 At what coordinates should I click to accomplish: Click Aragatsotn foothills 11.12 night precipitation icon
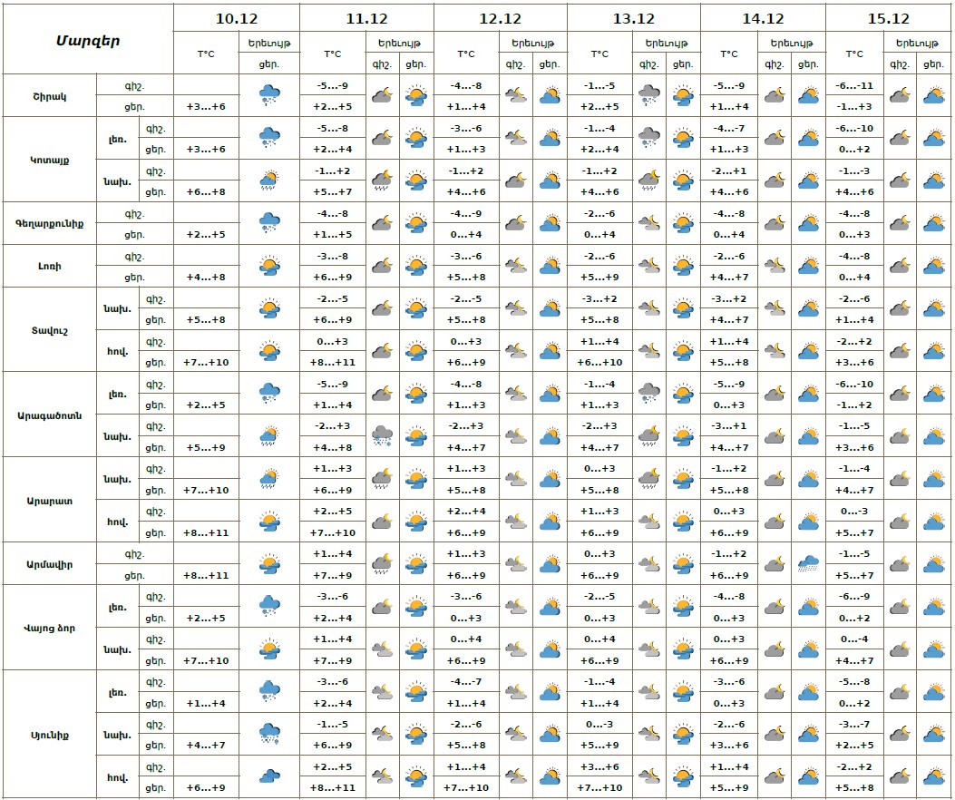coord(381,436)
